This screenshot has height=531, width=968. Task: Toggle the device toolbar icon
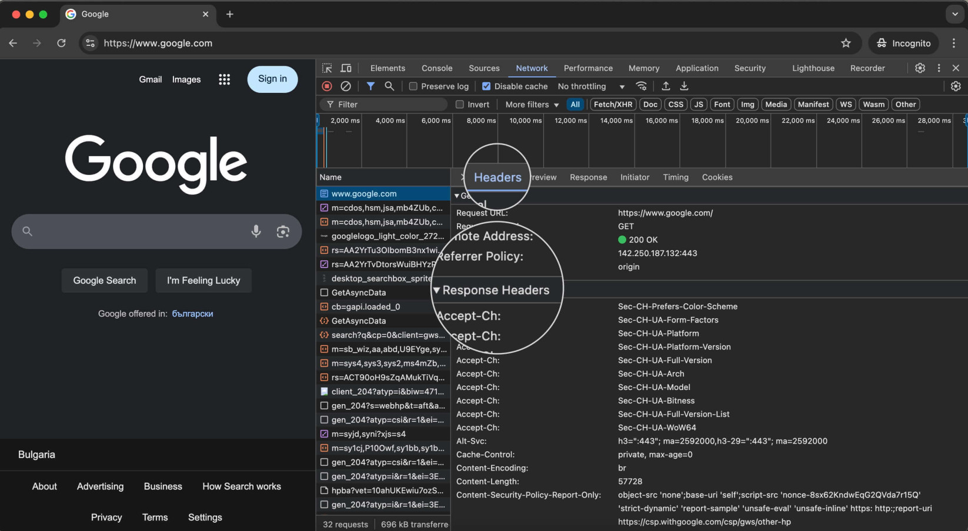346,68
